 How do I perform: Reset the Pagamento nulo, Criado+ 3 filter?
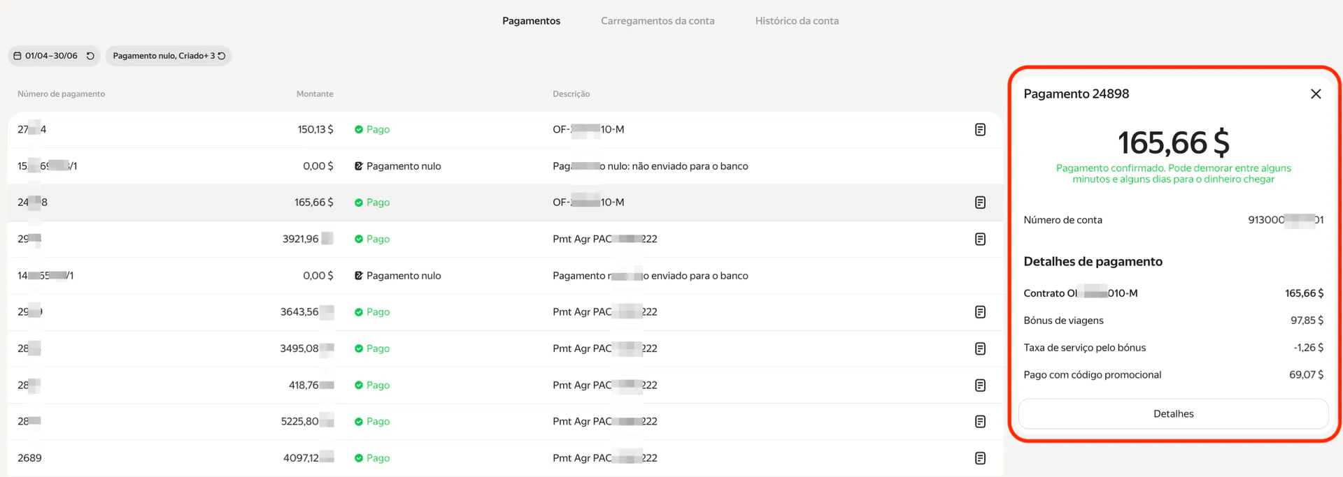click(222, 56)
